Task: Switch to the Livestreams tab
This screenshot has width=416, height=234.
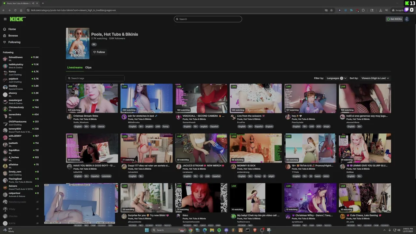Action: click(75, 68)
